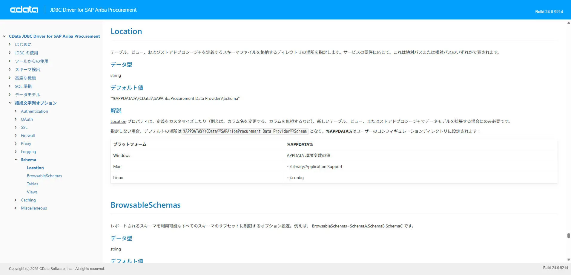571x275 pixels.
Task: Expand the SSL chevron
Action: [x=16, y=127]
